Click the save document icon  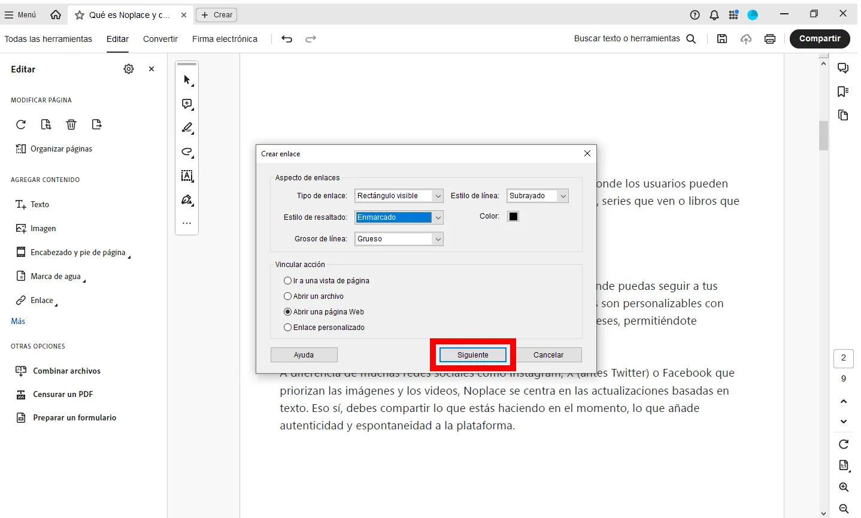click(x=722, y=39)
